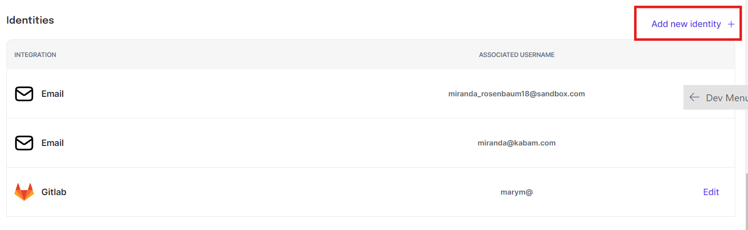The image size is (748, 230).
Task: Open the Dev Menu panel label
Action: (726, 98)
